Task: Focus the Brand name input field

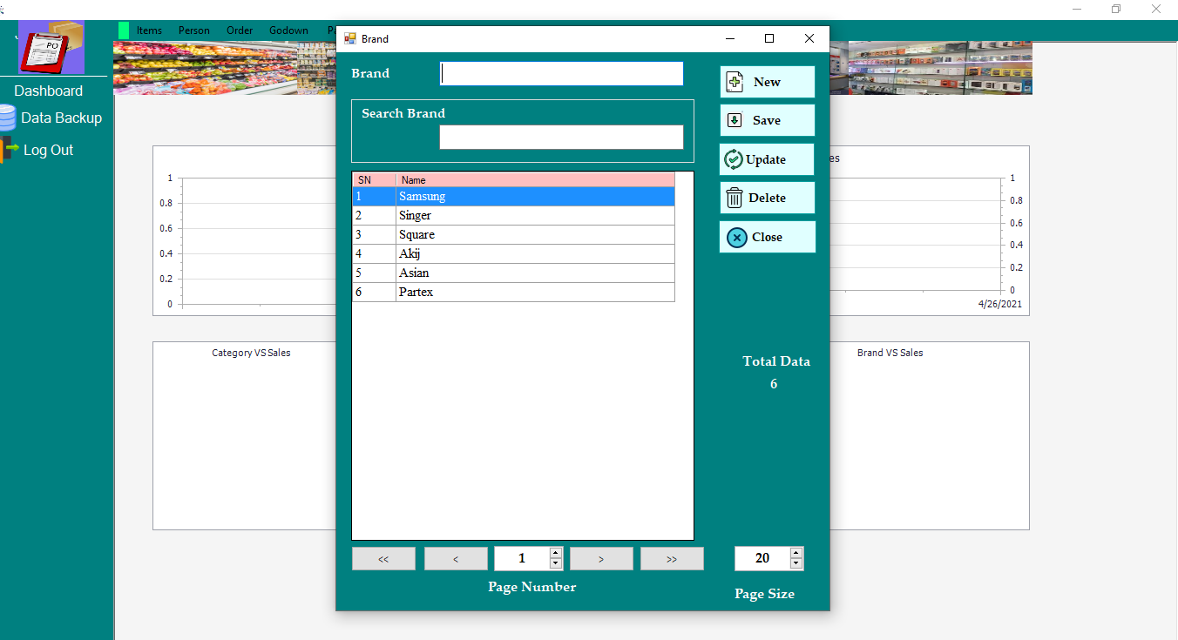Action: click(x=561, y=74)
